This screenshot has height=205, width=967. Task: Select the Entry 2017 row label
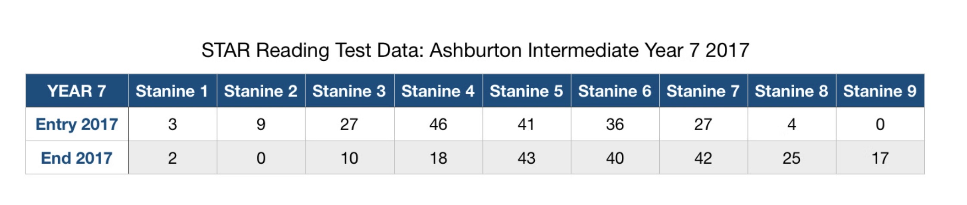tap(77, 124)
